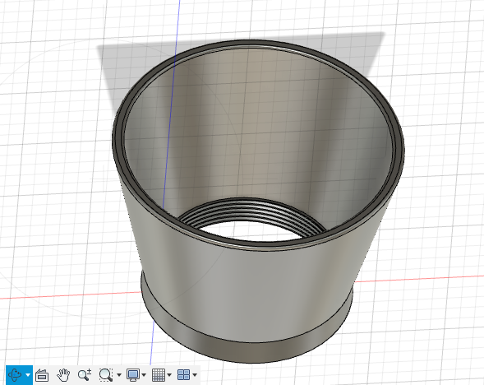The image size is (484, 385).
Task: Expand the Zoom Window options arrow
Action: [119, 375]
